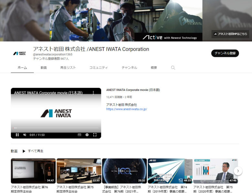The height and width of the screenshot is (193, 252).
Task: Go to the コミュニティ tab
Action: [99, 68]
